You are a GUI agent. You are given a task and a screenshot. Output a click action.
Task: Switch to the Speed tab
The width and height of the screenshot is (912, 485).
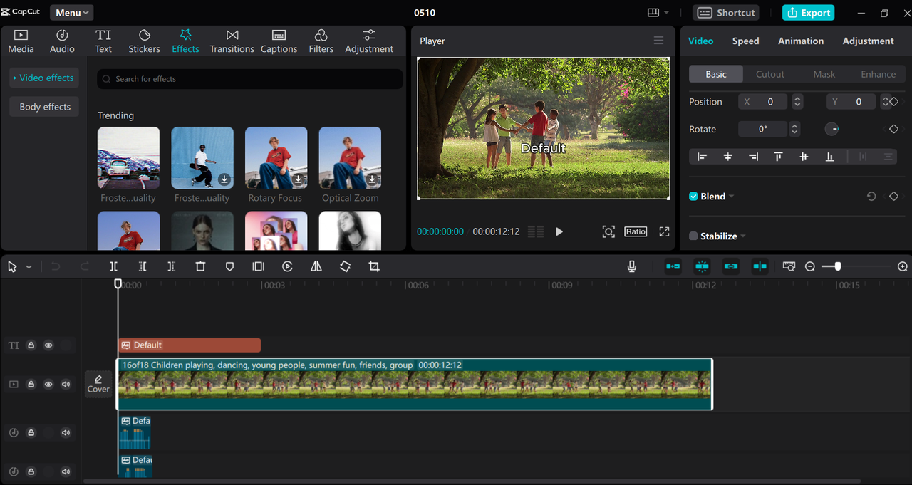pos(745,41)
